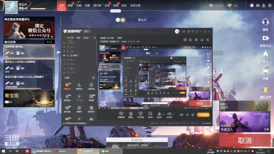Open the hamburger menu in streaming app title bar
Screen dimensions: 274x154
(197, 31)
